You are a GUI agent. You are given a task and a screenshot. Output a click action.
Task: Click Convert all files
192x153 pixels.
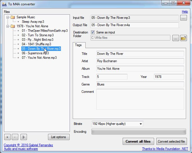138,141
